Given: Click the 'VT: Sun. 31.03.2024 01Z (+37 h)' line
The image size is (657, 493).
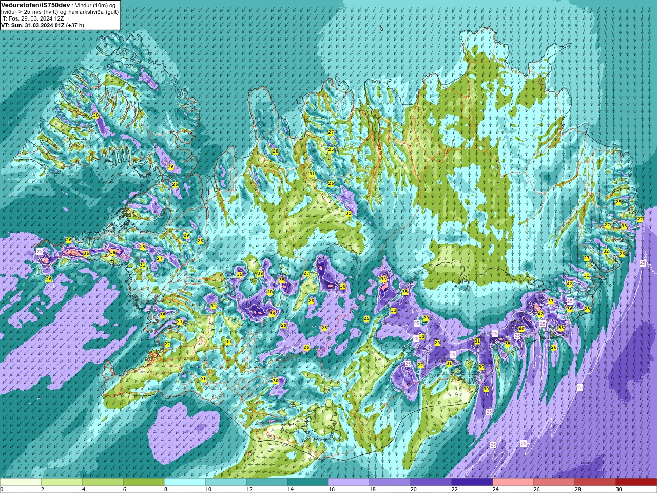Looking at the screenshot, I should point(43,25).
